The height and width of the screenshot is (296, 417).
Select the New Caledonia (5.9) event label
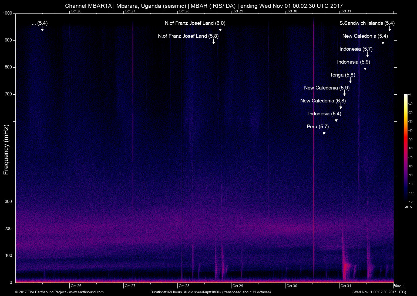point(327,88)
